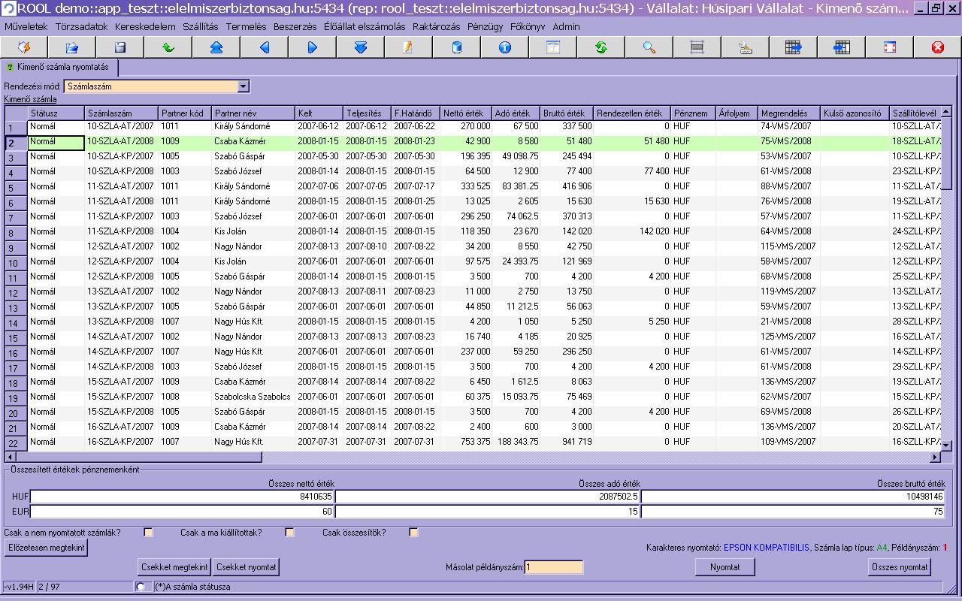Click the 'Számlaszám' column header
Screen dimensions: 962x601
[121, 113]
